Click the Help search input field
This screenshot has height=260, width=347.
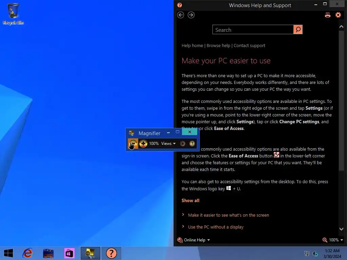(x=253, y=30)
